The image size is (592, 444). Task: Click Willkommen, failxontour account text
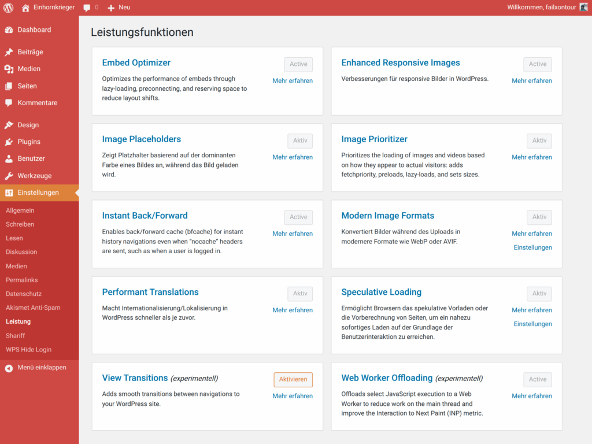pyautogui.click(x=541, y=7)
